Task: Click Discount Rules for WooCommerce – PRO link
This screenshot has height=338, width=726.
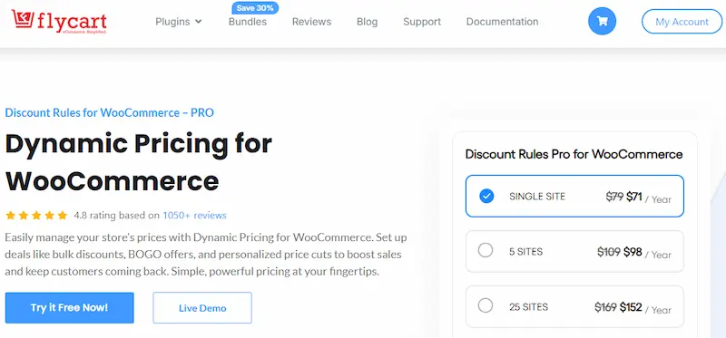Action: [x=109, y=112]
